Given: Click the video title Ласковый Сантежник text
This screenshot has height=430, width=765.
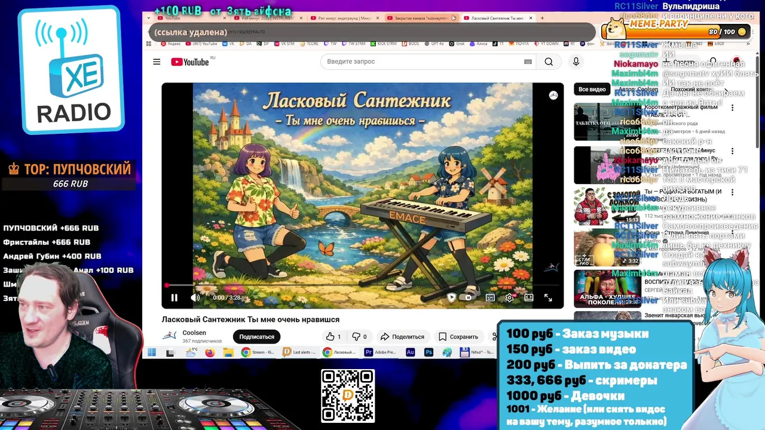Looking at the screenshot, I should [x=250, y=320].
